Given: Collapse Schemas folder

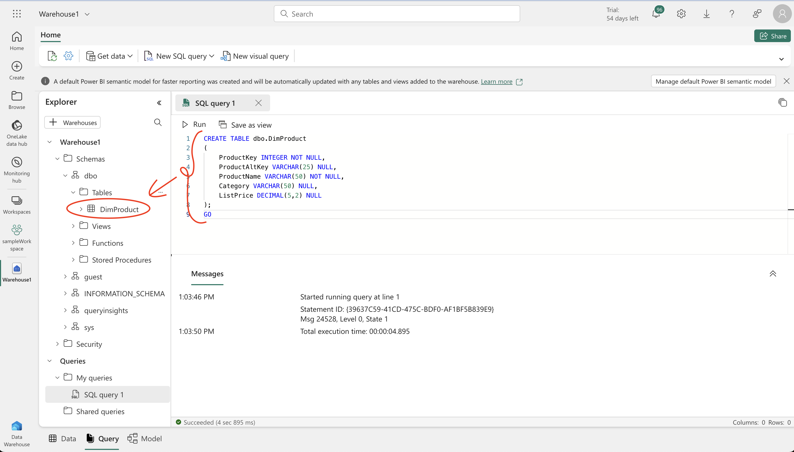Looking at the screenshot, I should pos(57,159).
